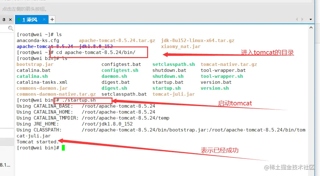Screen dimensions: 320x176
Task: Click the './startup.sh' command text
Action: coord(79,100)
